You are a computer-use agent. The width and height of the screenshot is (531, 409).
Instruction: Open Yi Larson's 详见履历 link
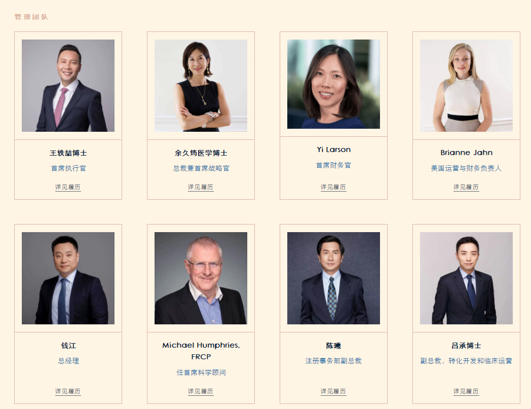click(333, 187)
